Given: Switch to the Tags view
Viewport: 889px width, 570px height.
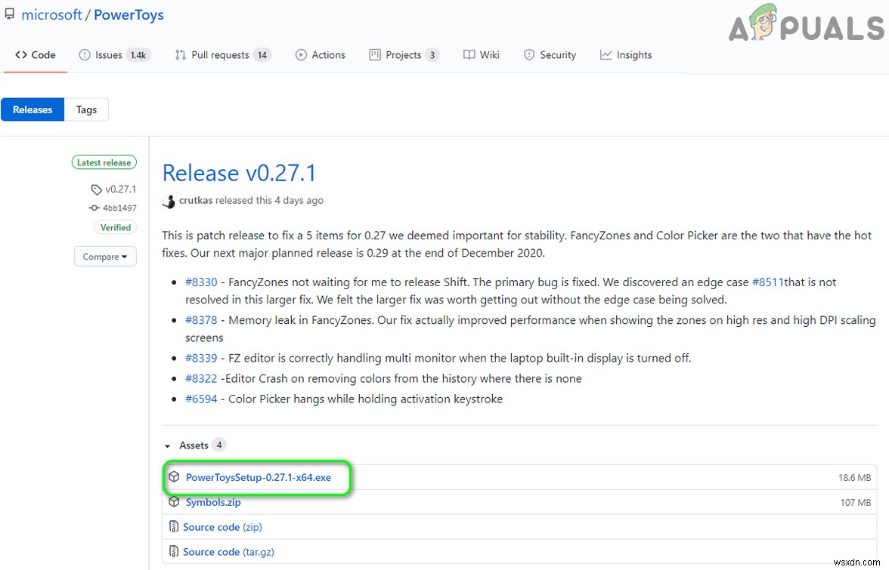Looking at the screenshot, I should coord(86,109).
